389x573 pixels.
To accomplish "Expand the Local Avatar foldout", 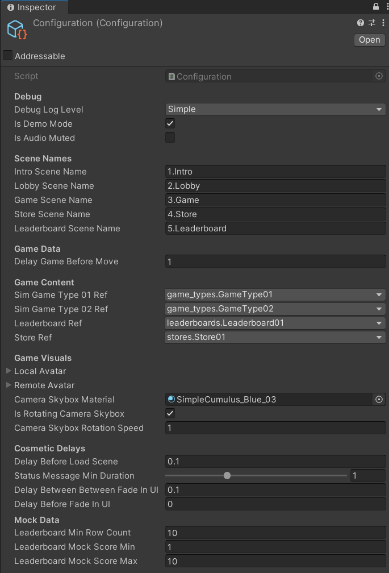I will (x=9, y=371).
